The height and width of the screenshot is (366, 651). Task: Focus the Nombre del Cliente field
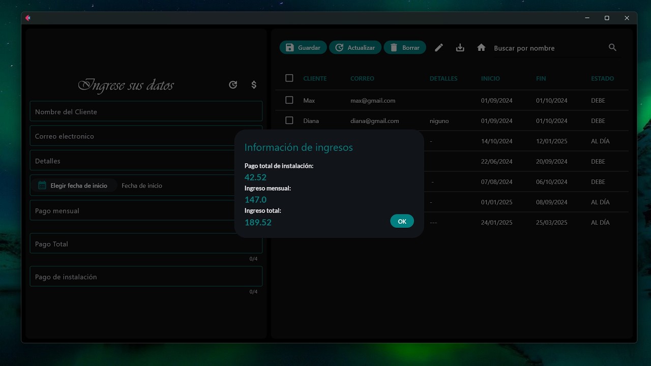[146, 111]
